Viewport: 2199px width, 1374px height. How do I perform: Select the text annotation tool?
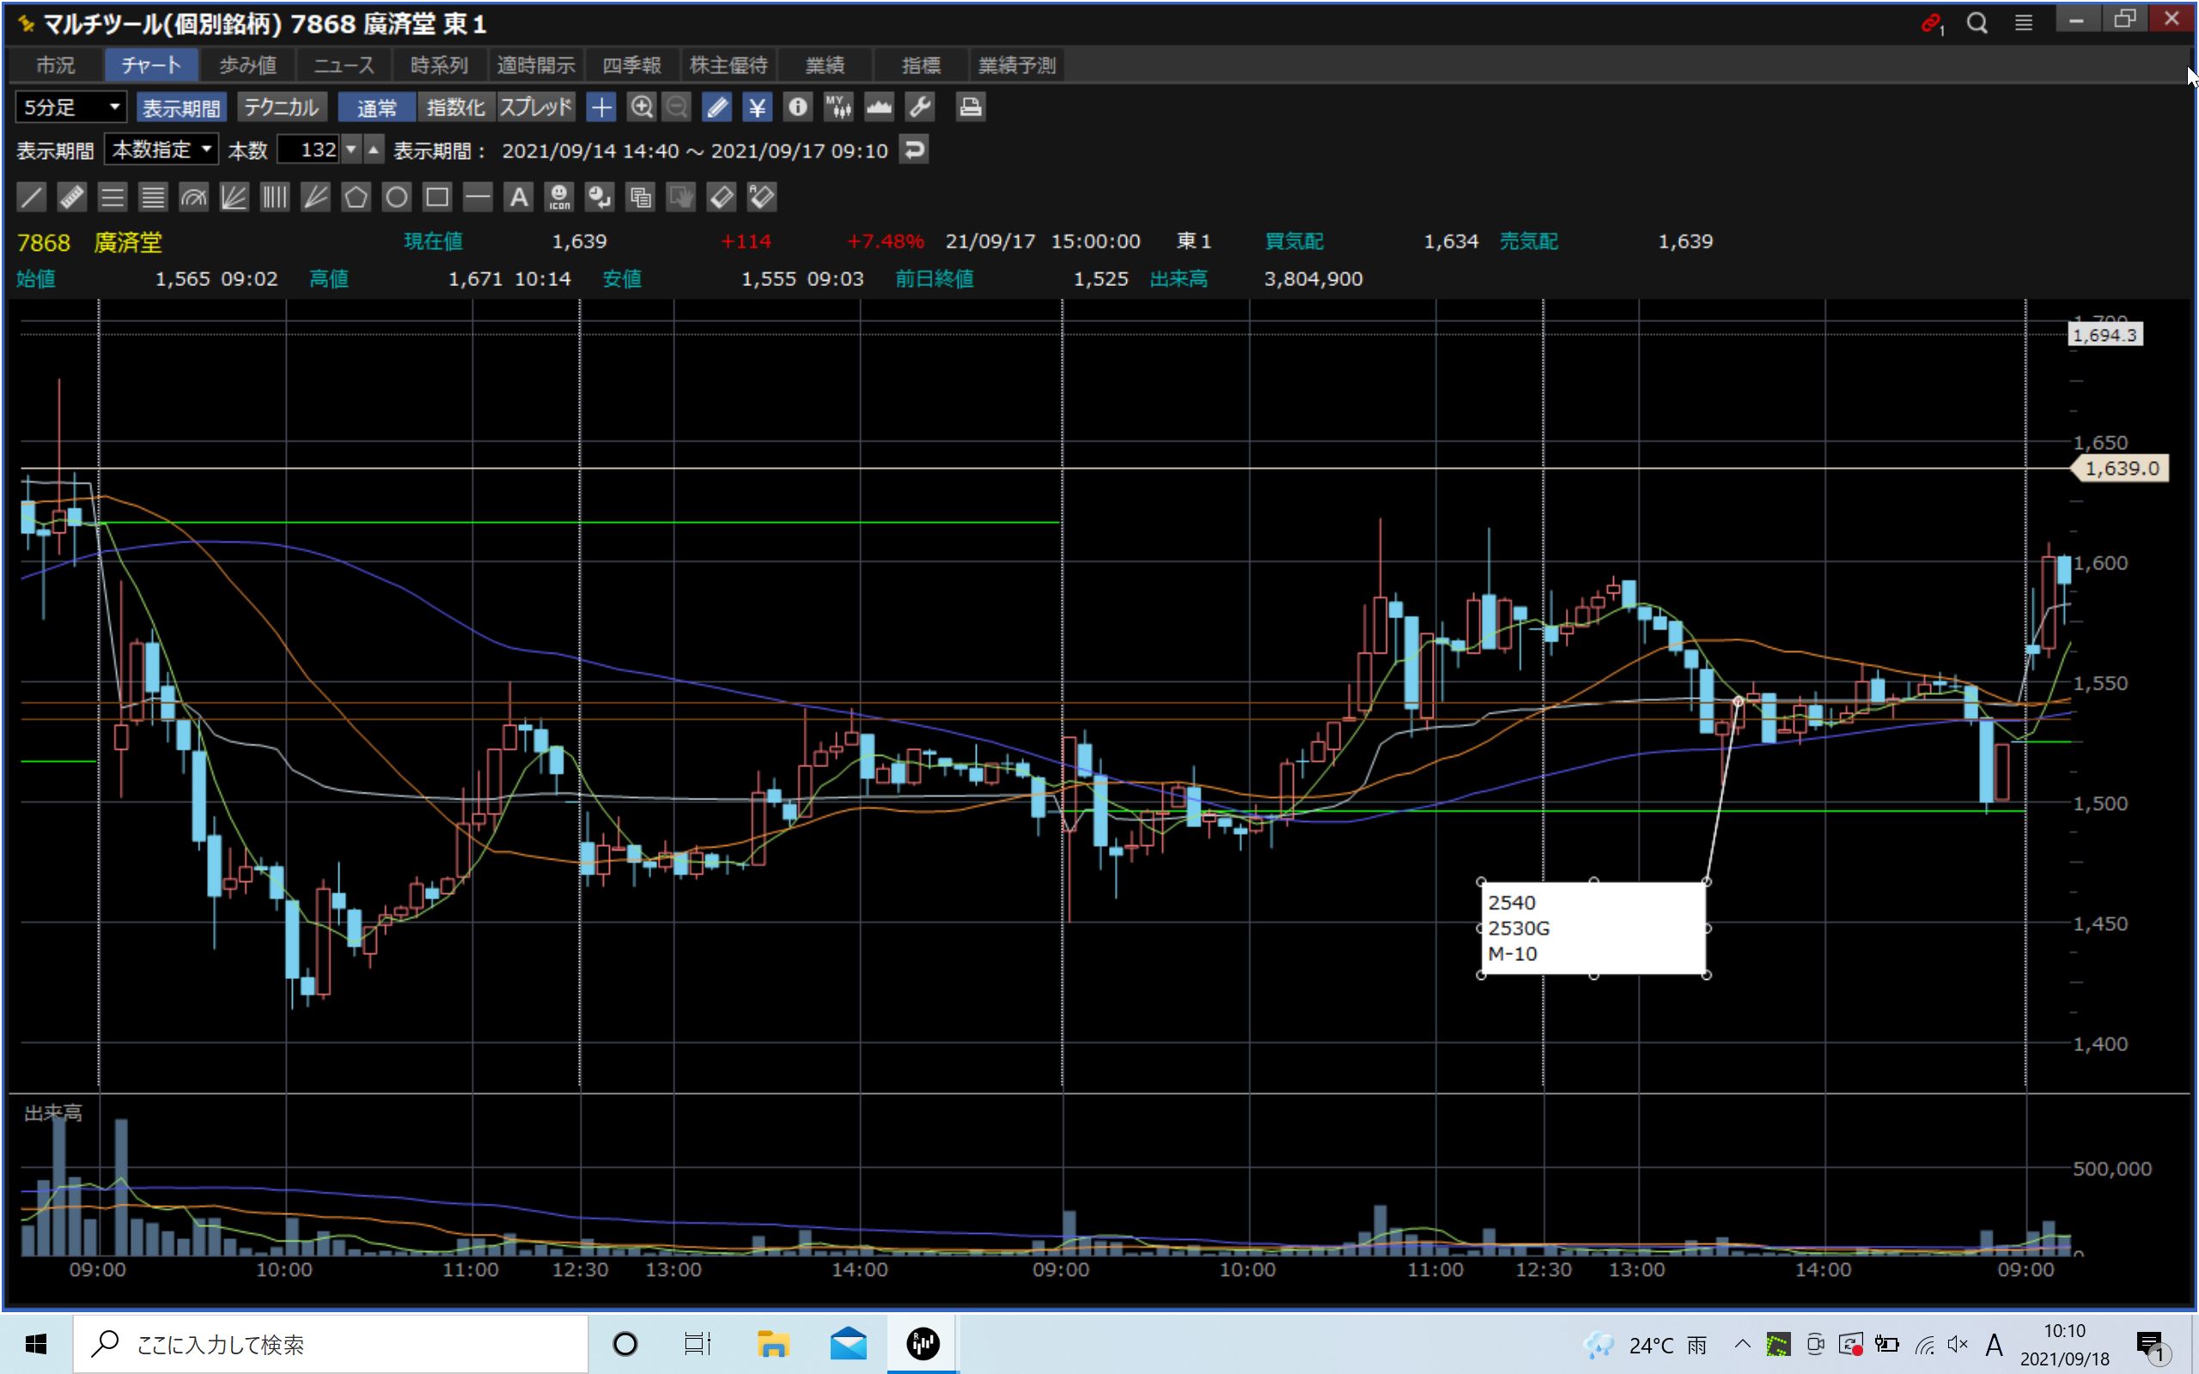coord(518,198)
